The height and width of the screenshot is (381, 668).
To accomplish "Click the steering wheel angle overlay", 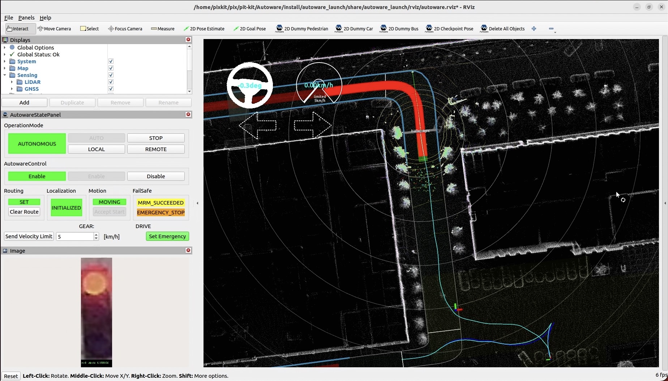I will tap(250, 85).
